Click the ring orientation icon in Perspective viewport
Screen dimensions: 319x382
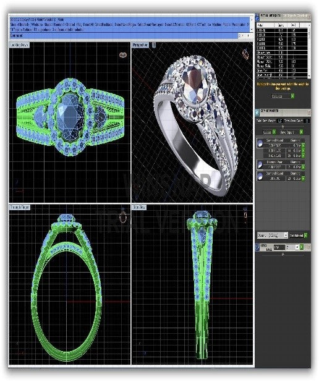click(245, 54)
